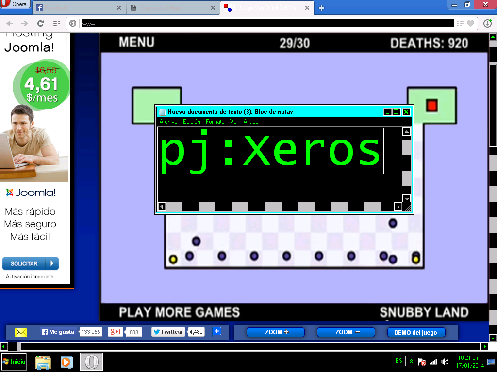
Task: Open the Formato menu in Notepad
Action: click(x=215, y=122)
